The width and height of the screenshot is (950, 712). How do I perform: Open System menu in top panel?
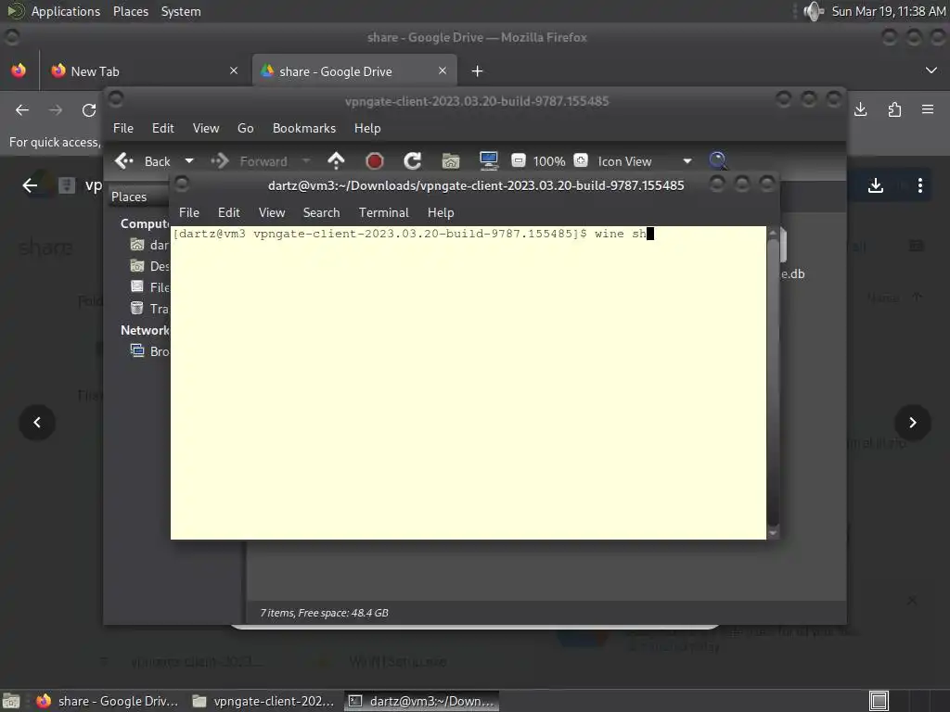[x=181, y=11]
